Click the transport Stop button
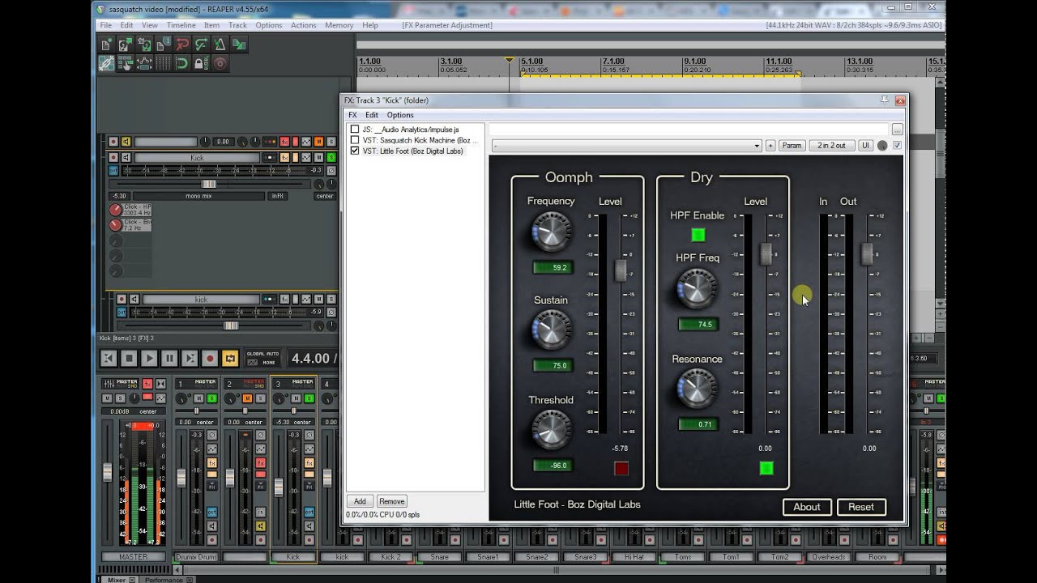The height and width of the screenshot is (583, 1037). 129,358
